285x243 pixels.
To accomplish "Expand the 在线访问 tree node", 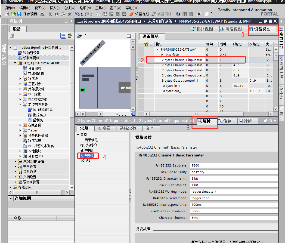I will (x=10, y=187).
